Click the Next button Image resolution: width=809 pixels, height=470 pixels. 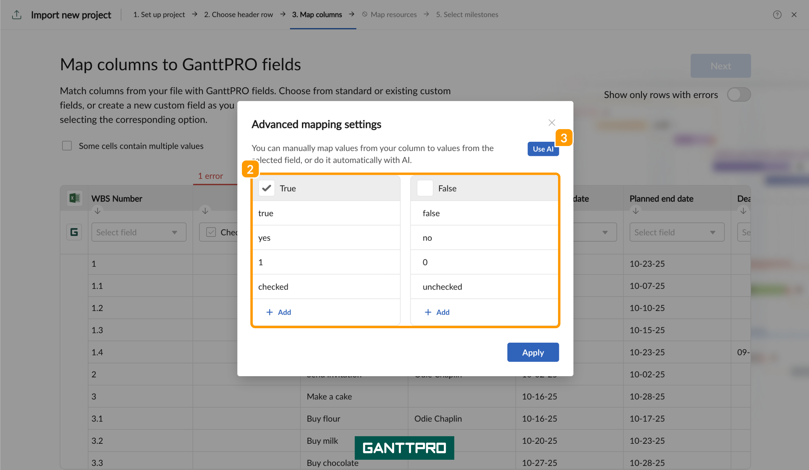720,65
